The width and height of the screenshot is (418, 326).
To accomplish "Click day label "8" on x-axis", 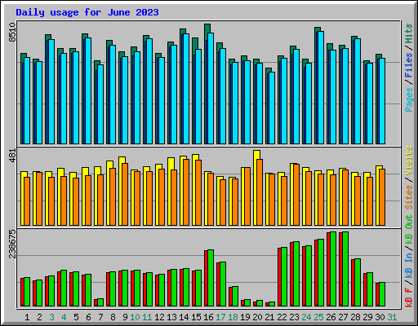I will [113, 317].
